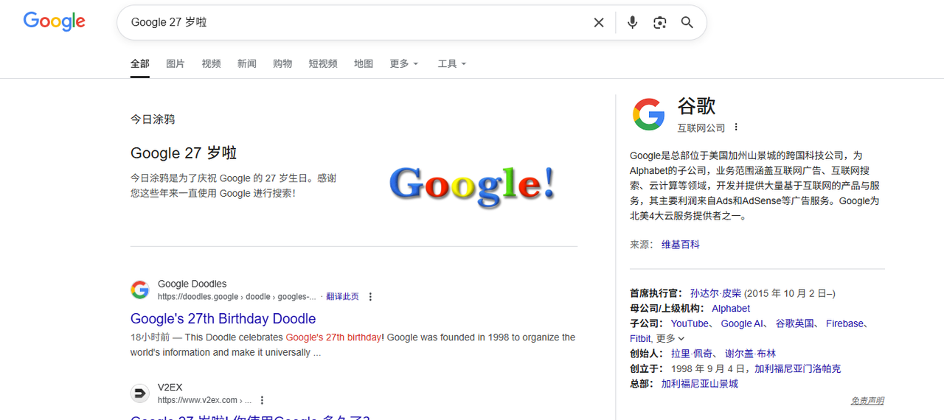Open the three-dot menu for the V2EX result
Image resolution: width=944 pixels, height=420 pixels.
pos(262,400)
